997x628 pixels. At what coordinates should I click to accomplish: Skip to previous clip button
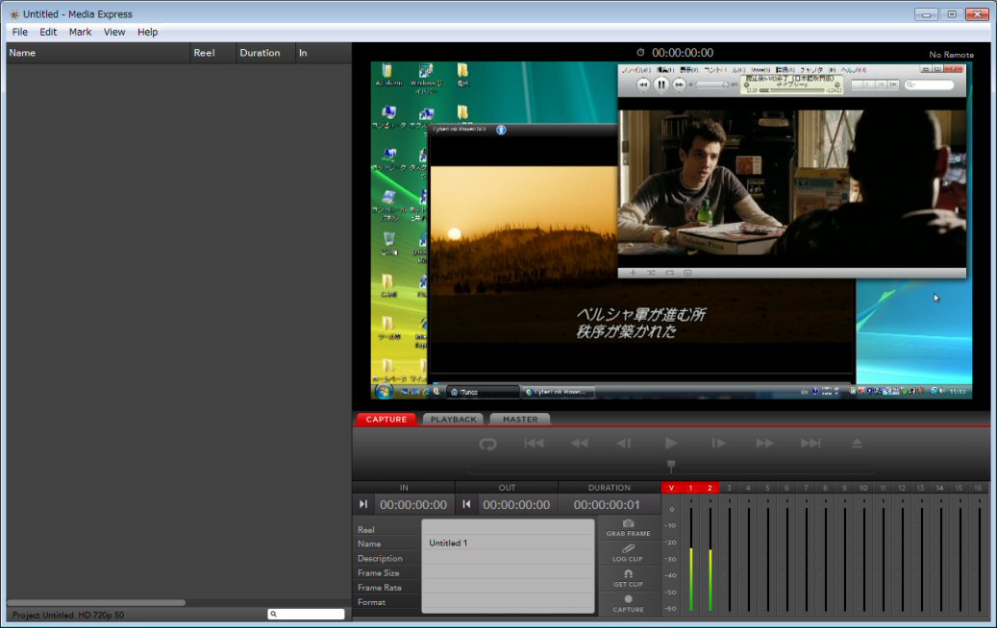tap(534, 444)
